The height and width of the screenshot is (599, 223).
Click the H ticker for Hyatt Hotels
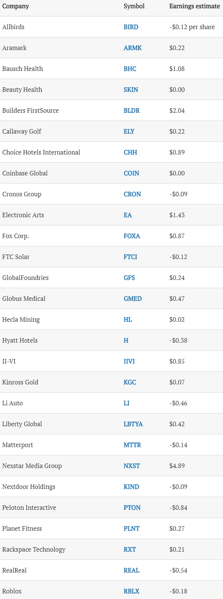pyautogui.click(x=126, y=340)
